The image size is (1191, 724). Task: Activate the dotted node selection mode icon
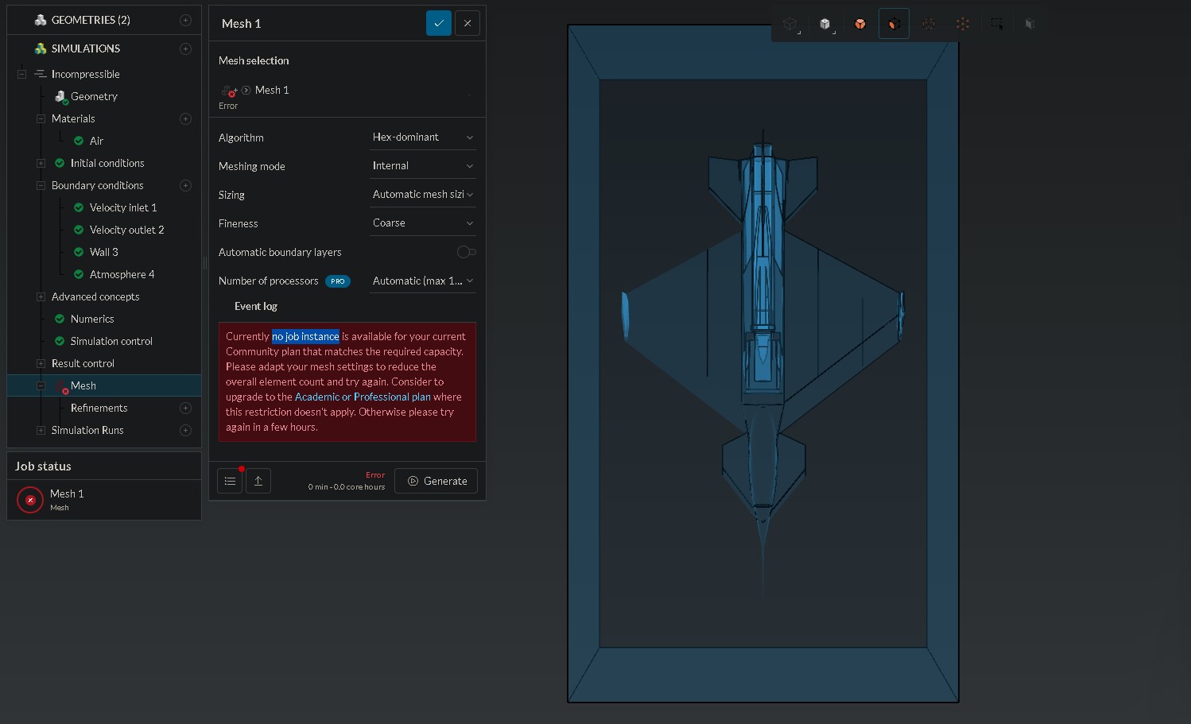(962, 24)
